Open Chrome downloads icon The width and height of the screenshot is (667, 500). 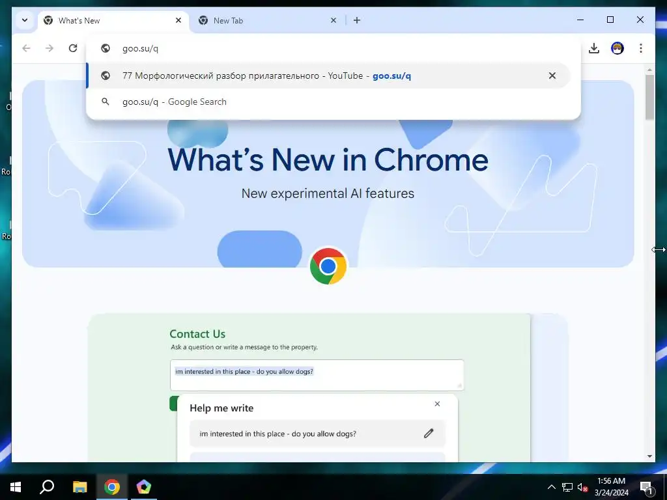(x=594, y=48)
